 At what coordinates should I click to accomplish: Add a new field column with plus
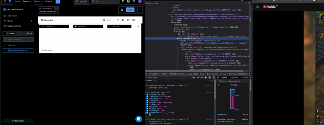click(x=138, y=27)
